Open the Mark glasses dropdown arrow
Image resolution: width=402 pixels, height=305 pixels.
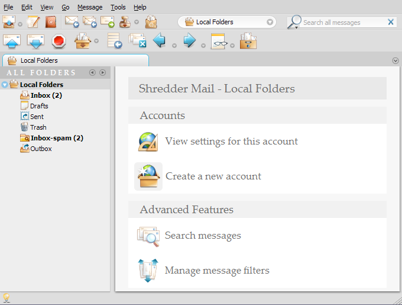point(232,46)
